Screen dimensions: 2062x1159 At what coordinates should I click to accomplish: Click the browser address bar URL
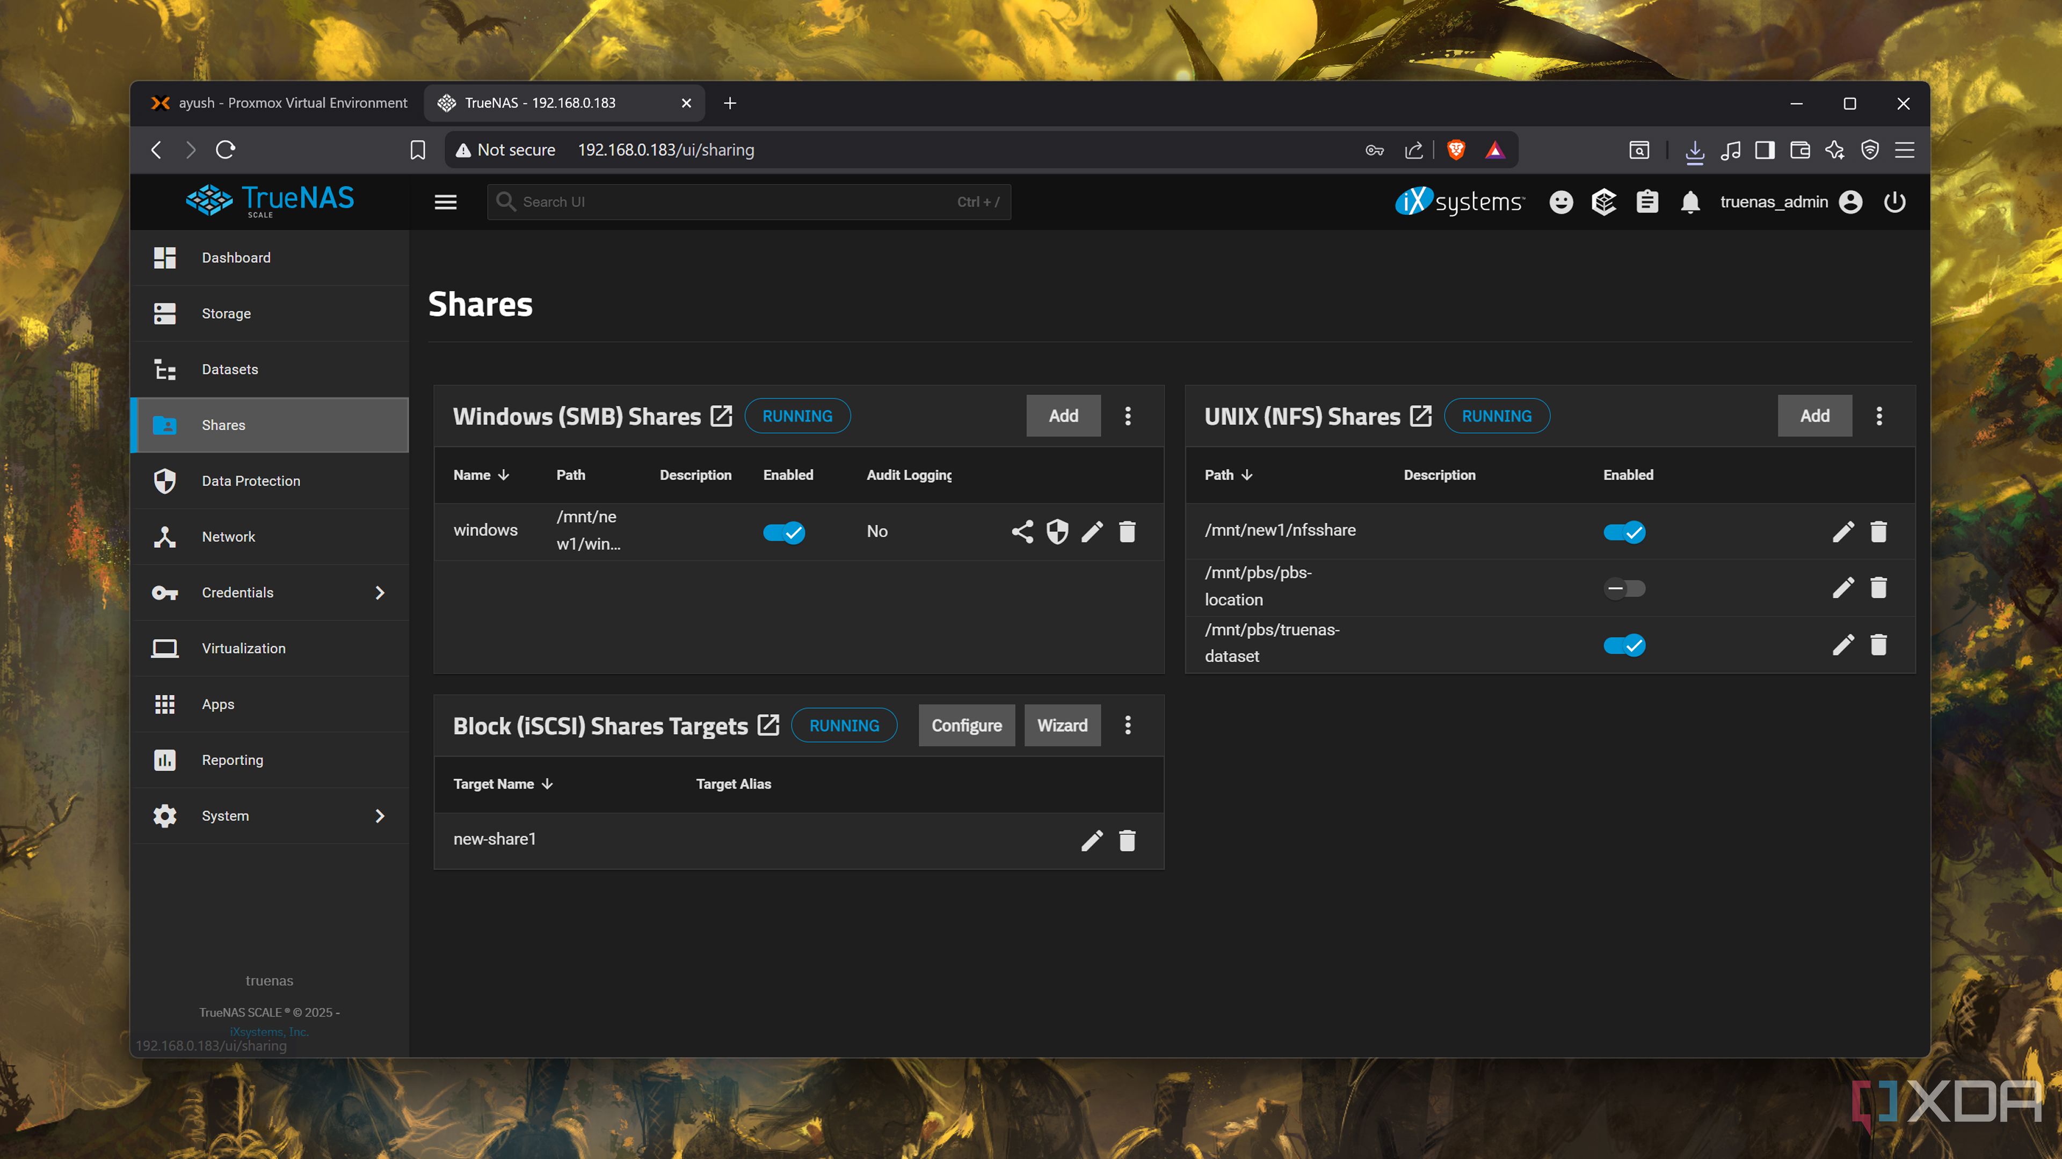pyautogui.click(x=666, y=150)
